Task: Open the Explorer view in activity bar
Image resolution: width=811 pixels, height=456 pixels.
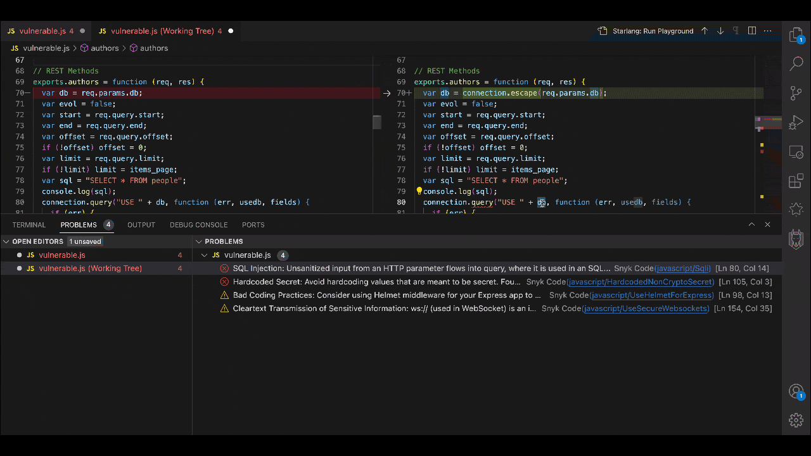Action: pos(796,35)
